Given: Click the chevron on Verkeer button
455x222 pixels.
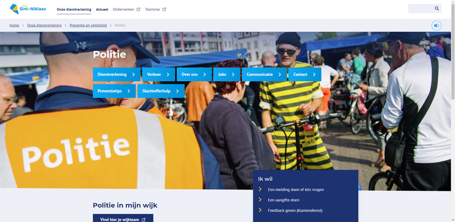Looking at the screenshot, I should click(x=168, y=75).
